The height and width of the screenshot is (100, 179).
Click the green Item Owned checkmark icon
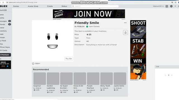(x=87, y=27)
